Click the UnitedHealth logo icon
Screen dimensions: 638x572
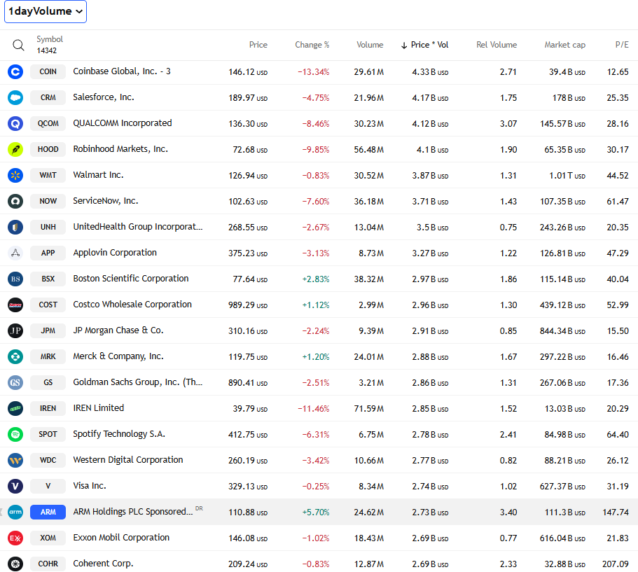(x=15, y=227)
